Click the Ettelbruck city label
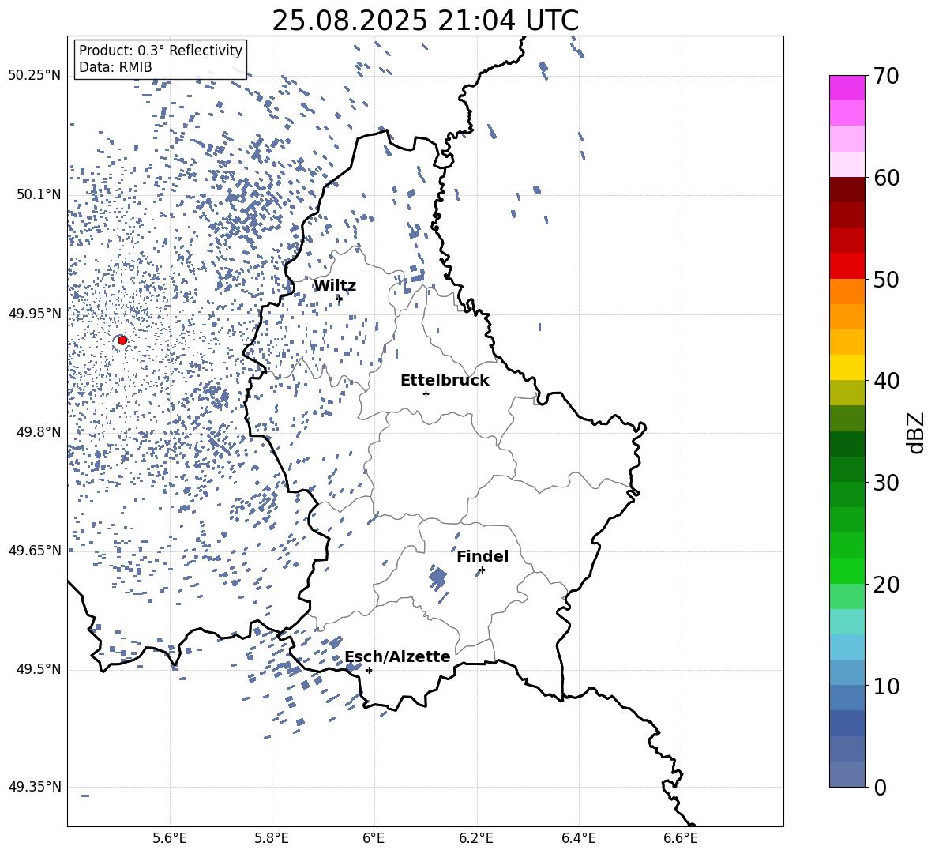This screenshot has width=935, height=854. 445,381
